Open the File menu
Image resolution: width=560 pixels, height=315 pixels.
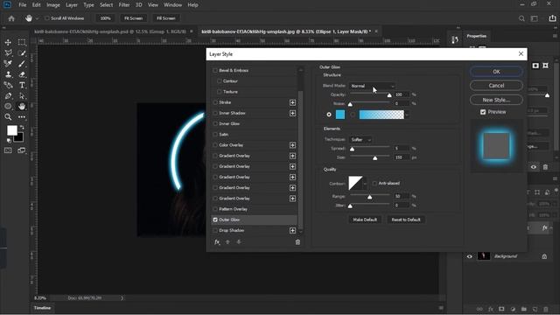point(23,5)
